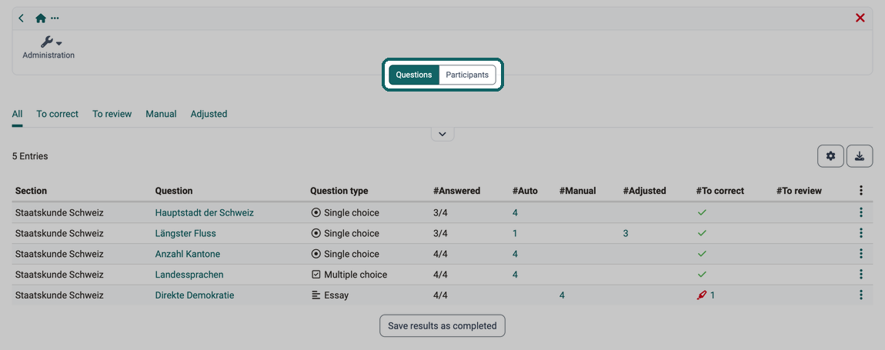Sort by the #To review column header
Image resolution: width=885 pixels, height=350 pixels.
tap(800, 191)
